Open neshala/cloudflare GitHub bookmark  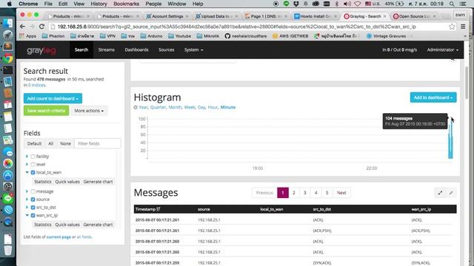(x=246, y=36)
